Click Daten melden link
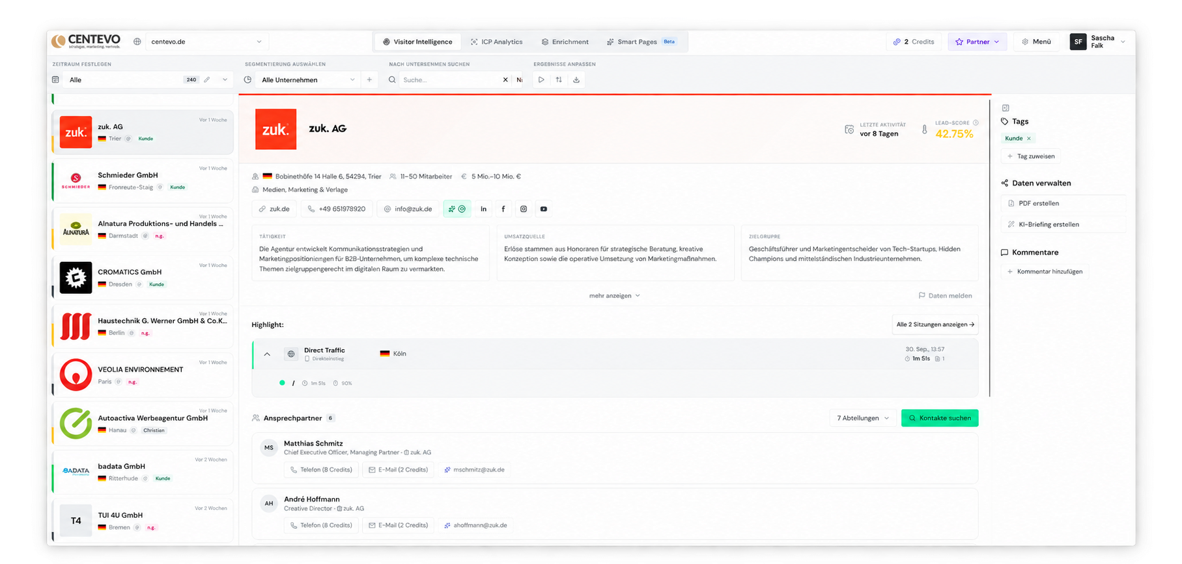 [x=945, y=296]
